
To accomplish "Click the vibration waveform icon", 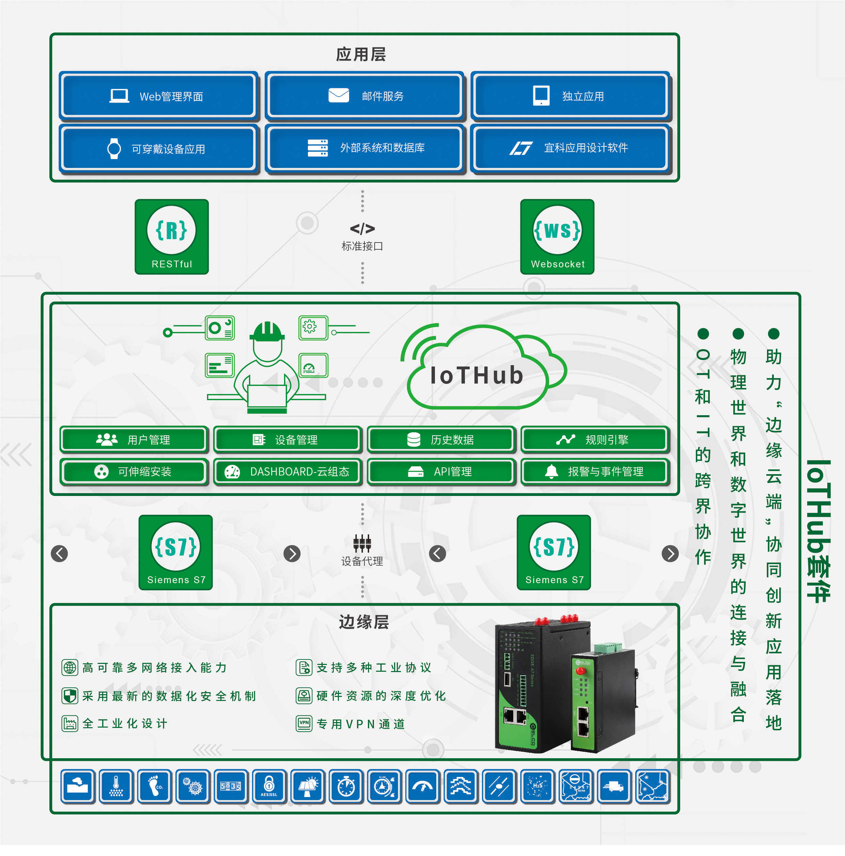I will [x=461, y=787].
